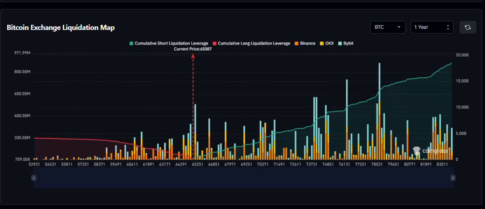Toggle the OKX legend series
The width and height of the screenshot is (485, 209).
(x=326, y=43)
